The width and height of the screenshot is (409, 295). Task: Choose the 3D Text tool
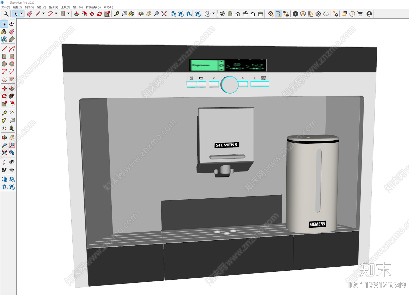[12, 128]
